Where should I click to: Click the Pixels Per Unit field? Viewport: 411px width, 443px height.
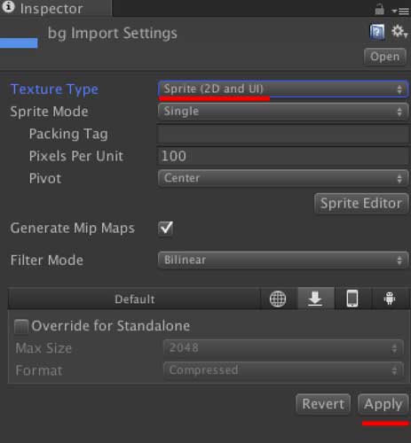[x=283, y=156]
